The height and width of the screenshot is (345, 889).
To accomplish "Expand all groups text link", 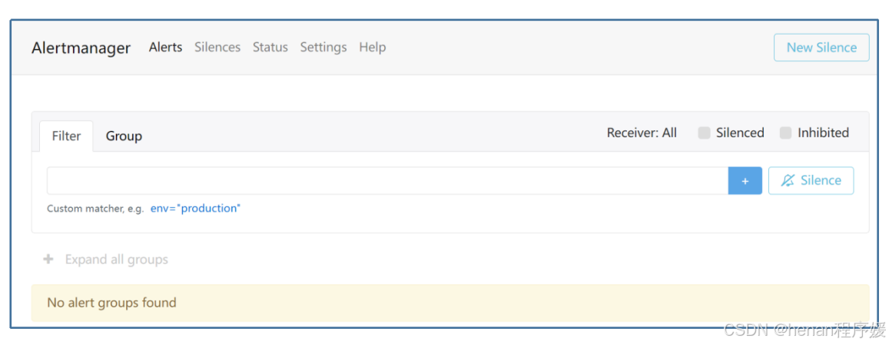I will (x=117, y=260).
